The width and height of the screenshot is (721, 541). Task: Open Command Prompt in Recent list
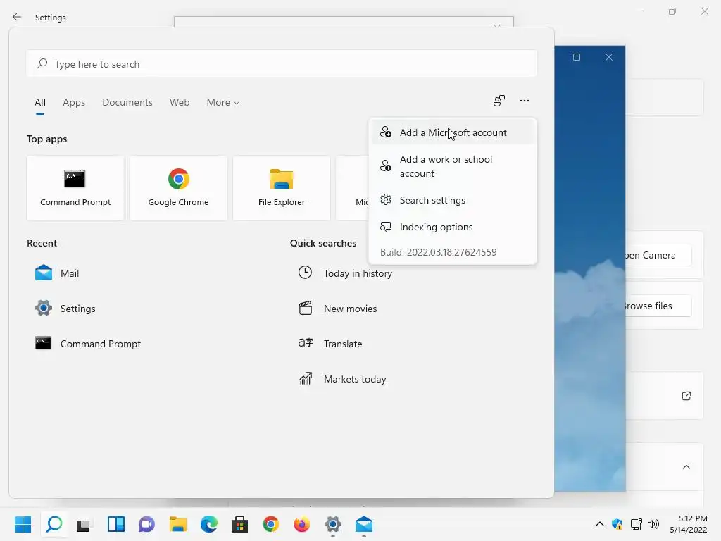[88, 344]
